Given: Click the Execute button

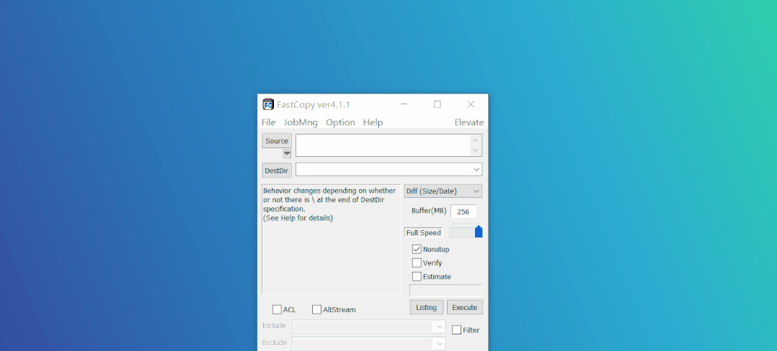Looking at the screenshot, I should [465, 307].
